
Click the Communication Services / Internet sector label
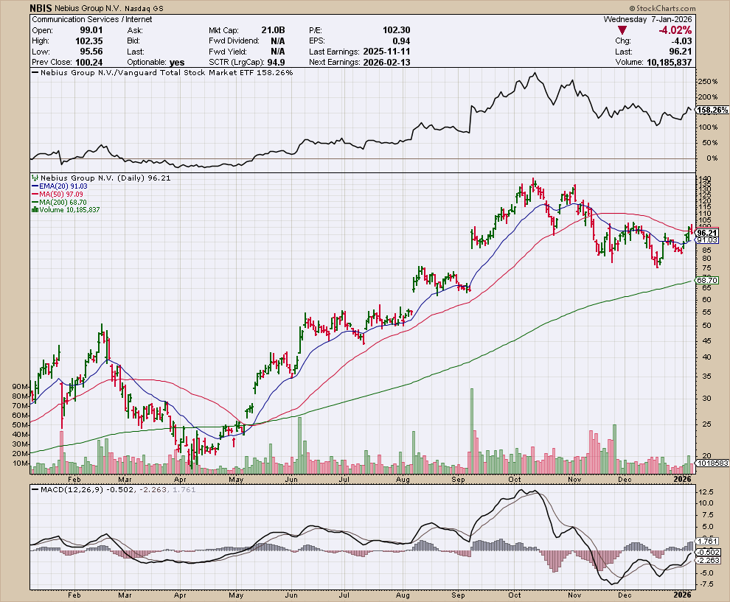click(91, 20)
